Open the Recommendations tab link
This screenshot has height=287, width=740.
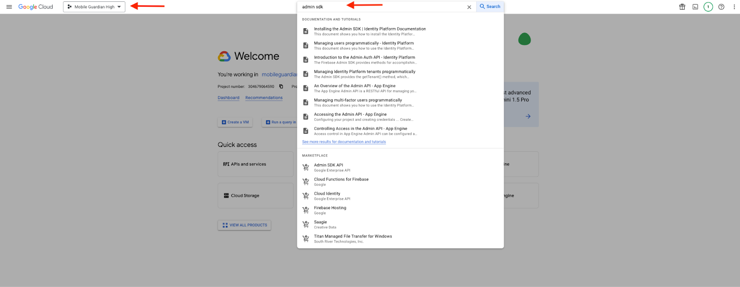[264, 98]
